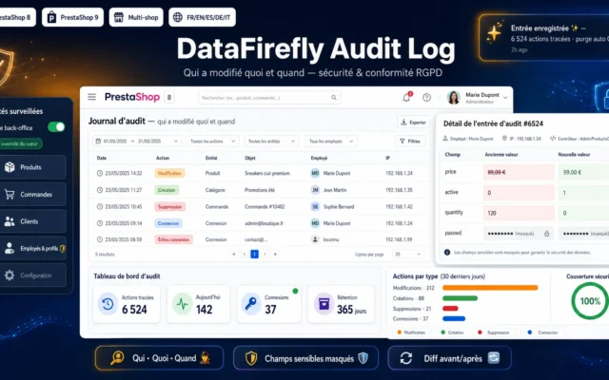The height and width of the screenshot is (380, 609).
Task: Click the Création action tag
Action: [167, 190]
